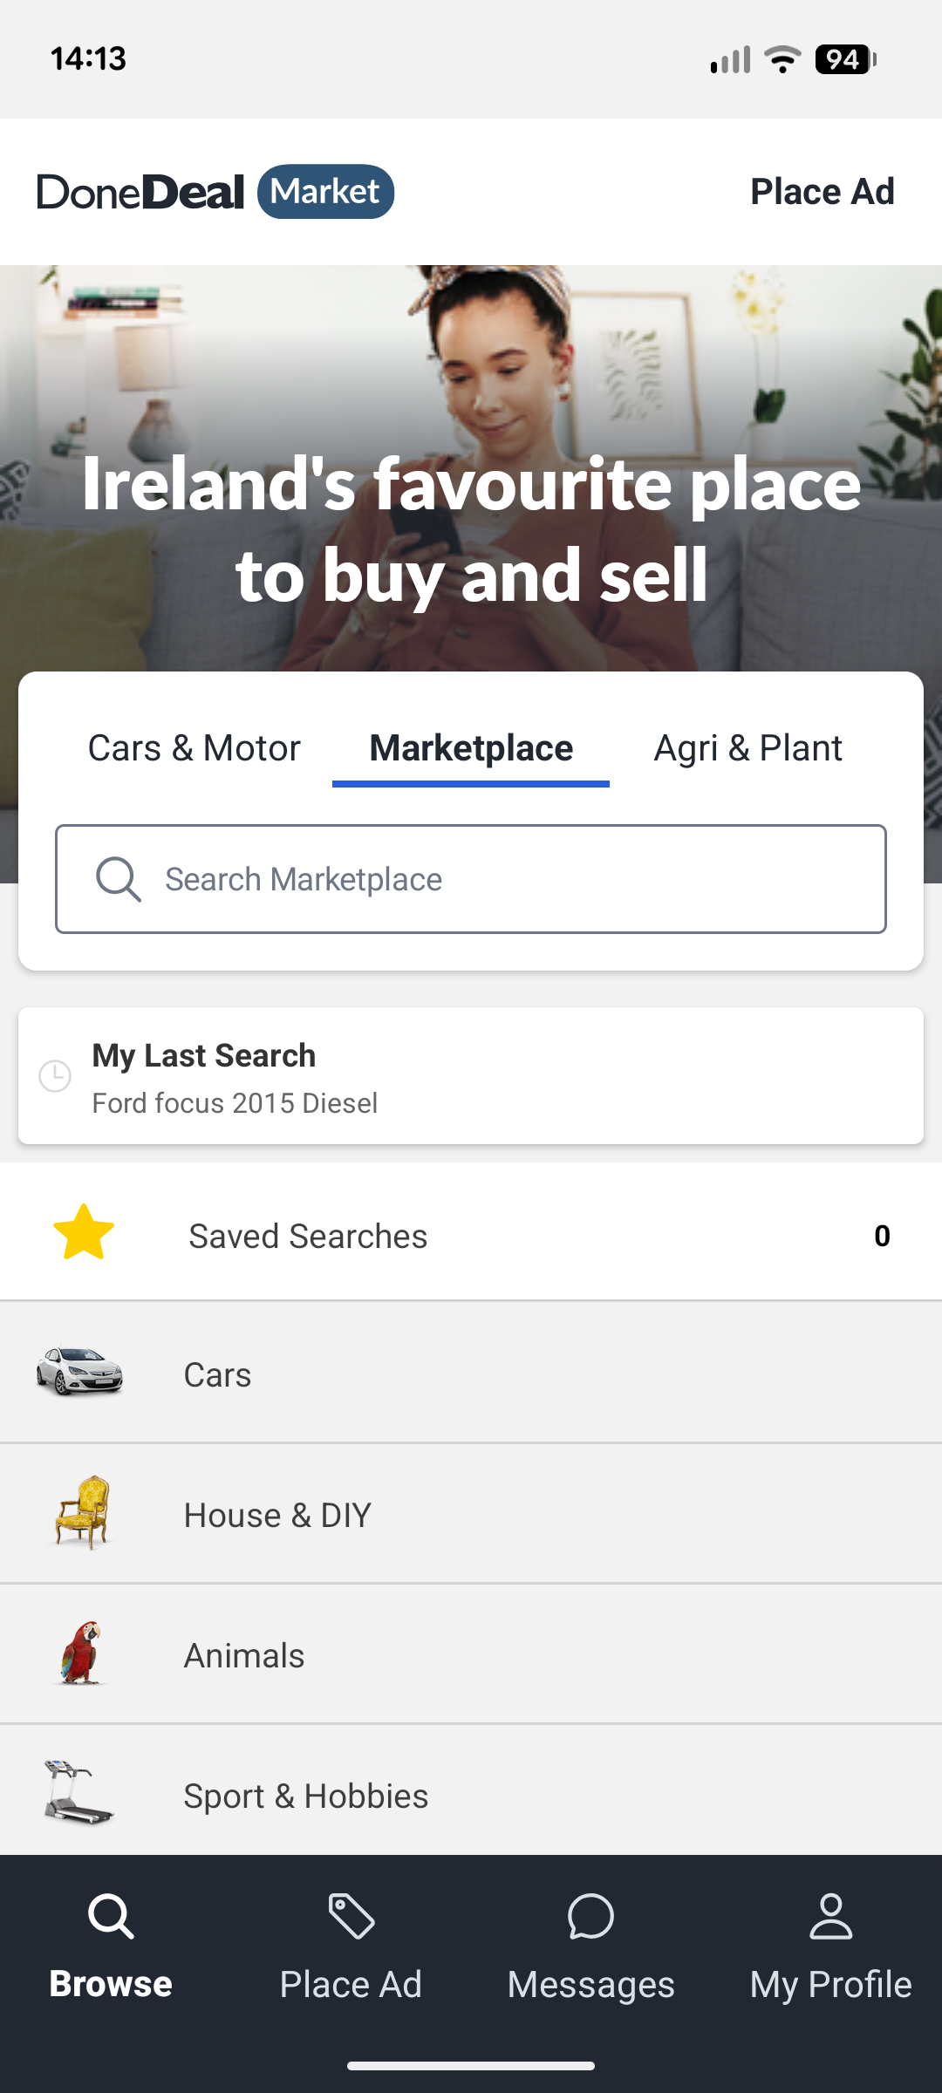
Task: Open Messages via speech bubble icon
Action: click(x=590, y=1916)
